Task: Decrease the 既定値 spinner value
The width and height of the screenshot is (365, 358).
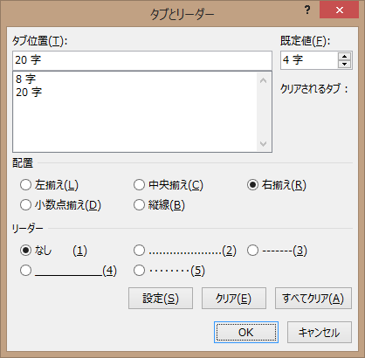Action: tap(345, 64)
